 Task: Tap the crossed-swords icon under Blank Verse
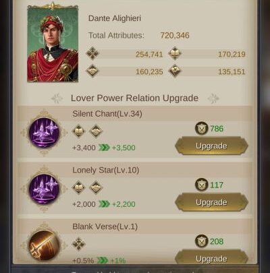click(x=79, y=244)
